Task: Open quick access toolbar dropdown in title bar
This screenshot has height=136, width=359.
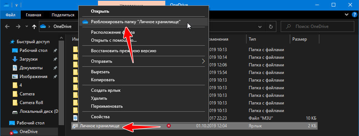Action: pyautogui.click(x=16, y=5)
